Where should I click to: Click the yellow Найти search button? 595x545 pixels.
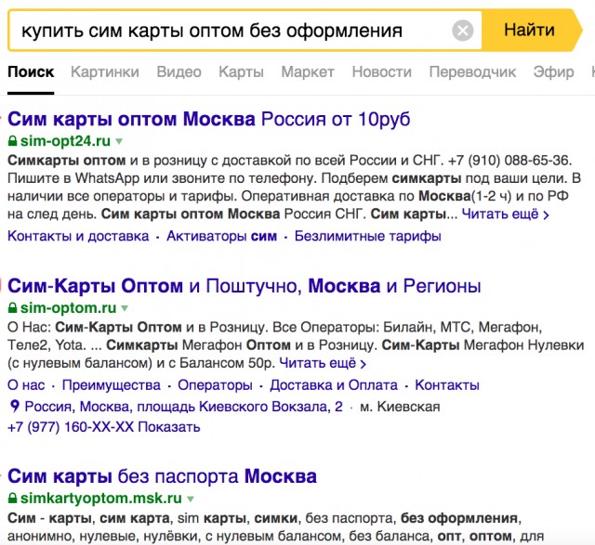(531, 30)
